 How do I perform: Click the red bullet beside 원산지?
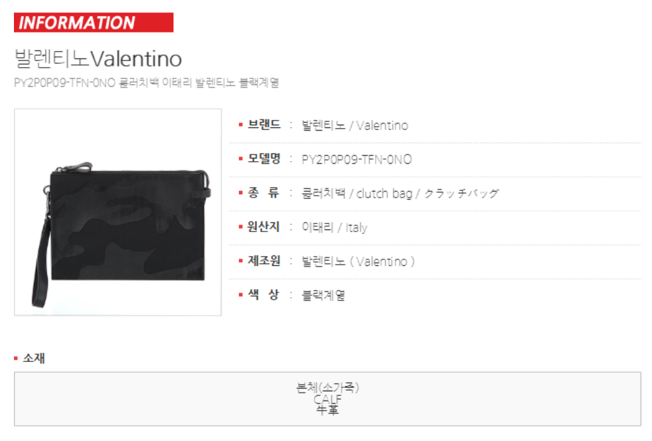pyautogui.click(x=240, y=227)
